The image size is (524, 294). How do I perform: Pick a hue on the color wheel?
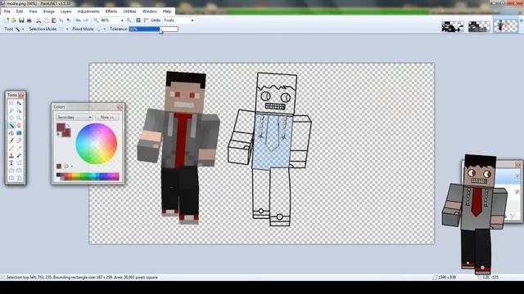(97, 144)
